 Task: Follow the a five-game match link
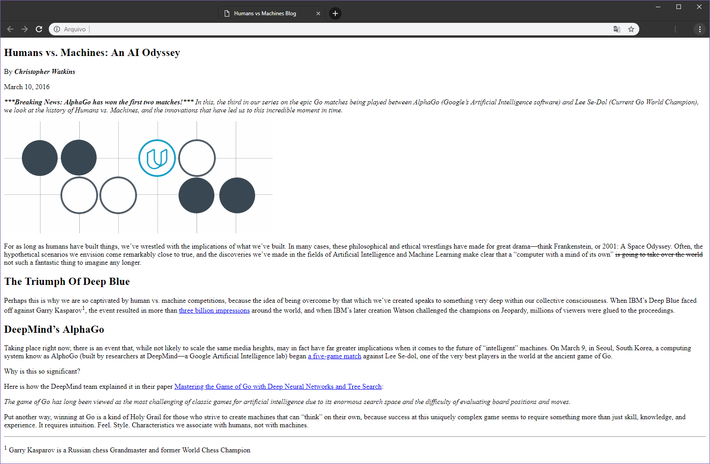click(x=334, y=356)
